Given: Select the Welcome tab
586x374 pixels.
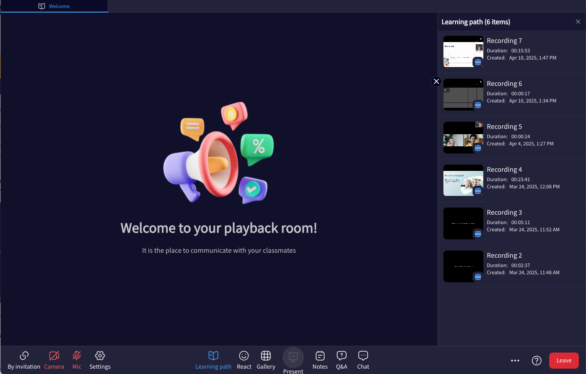Looking at the screenshot, I should [x=54, y=6].
